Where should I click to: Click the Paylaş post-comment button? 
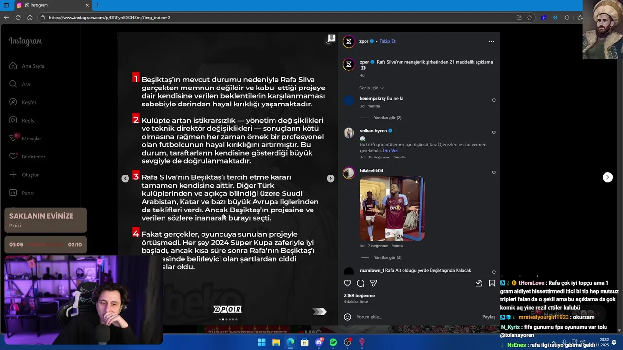[x=489, y=317]
